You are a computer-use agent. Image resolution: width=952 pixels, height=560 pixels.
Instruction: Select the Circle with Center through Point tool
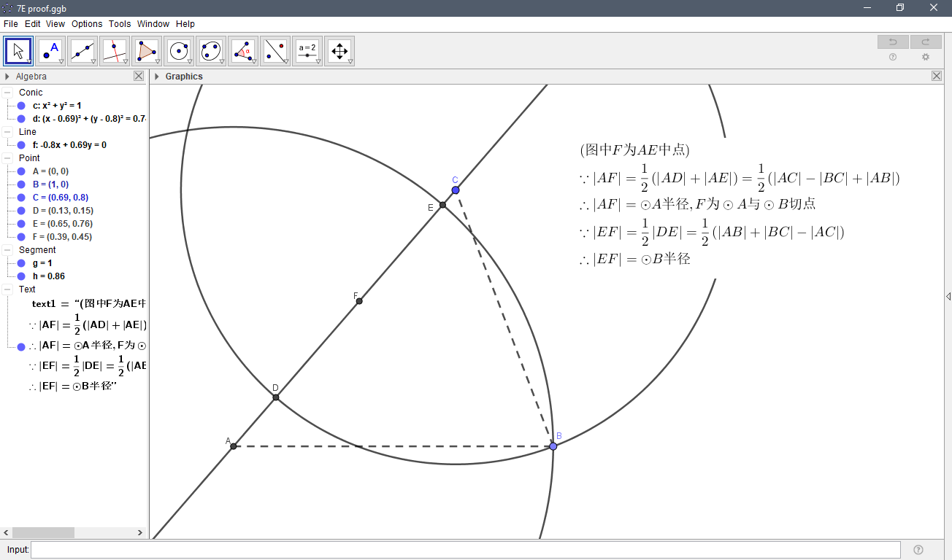pyautogui.click(x=178, y=50)
